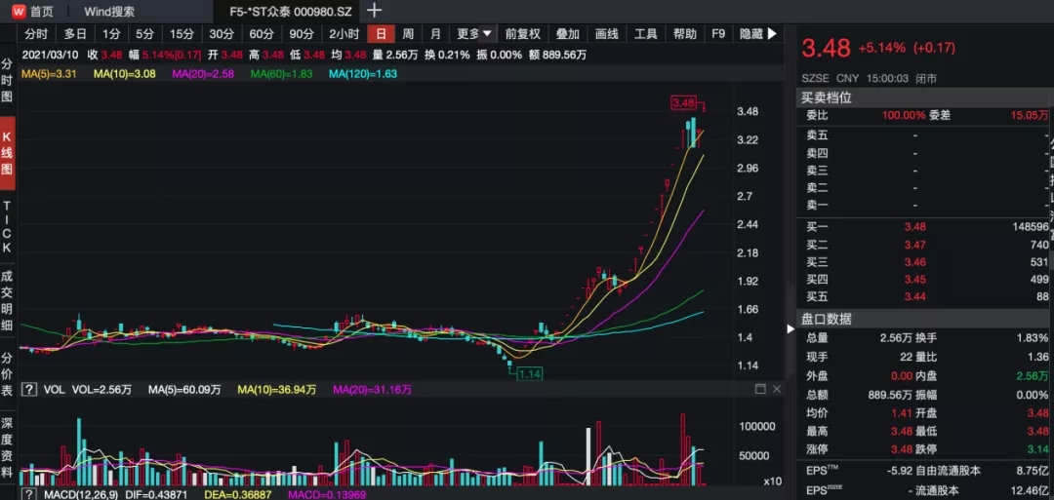Switch to 周 weekly period
The image size is (1054, 500).
point(408,33)
